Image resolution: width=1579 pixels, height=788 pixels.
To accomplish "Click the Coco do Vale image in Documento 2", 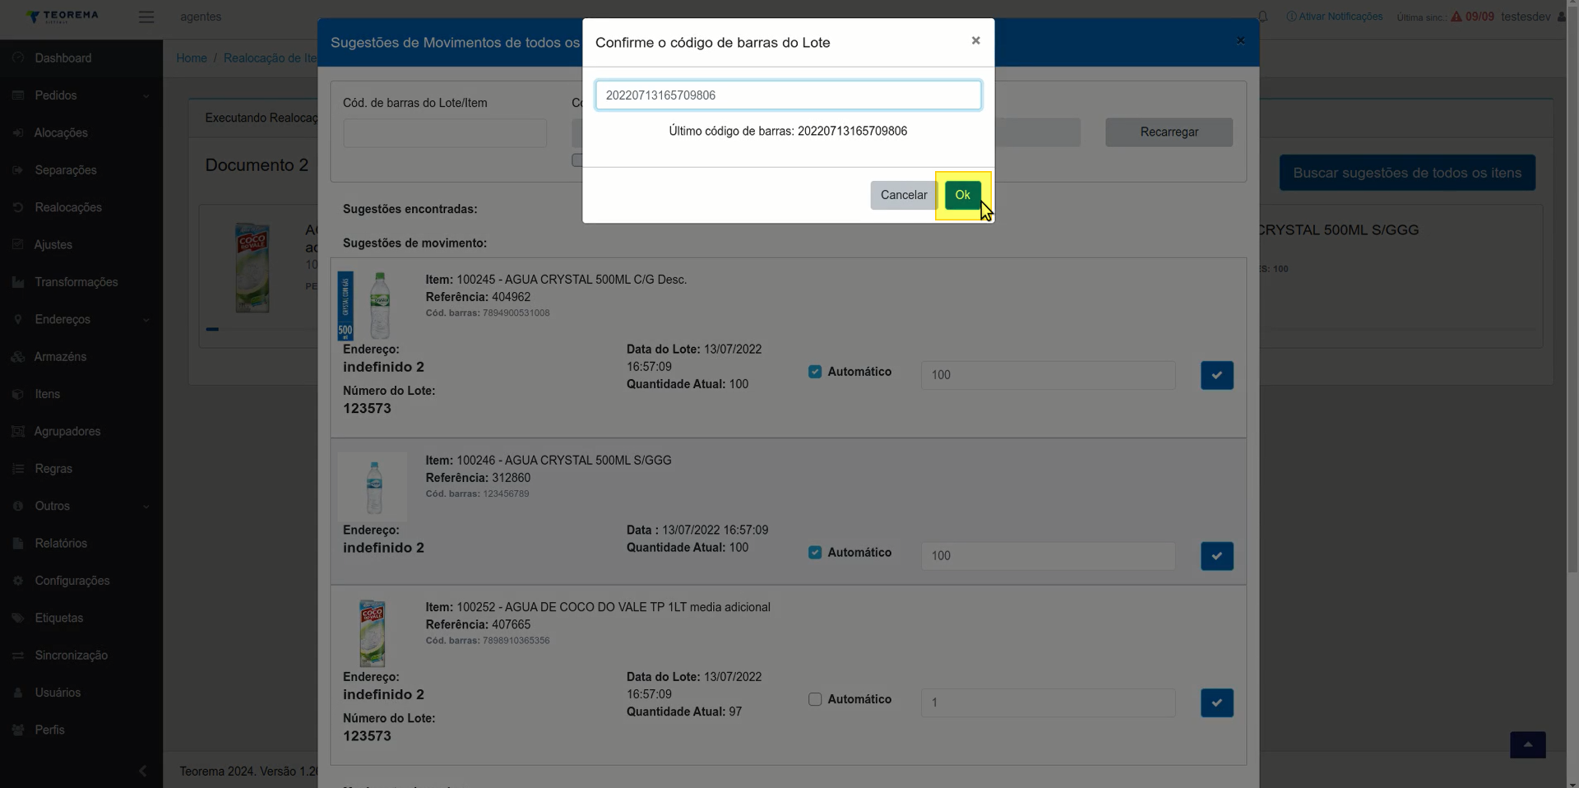I will coord(252,267).
